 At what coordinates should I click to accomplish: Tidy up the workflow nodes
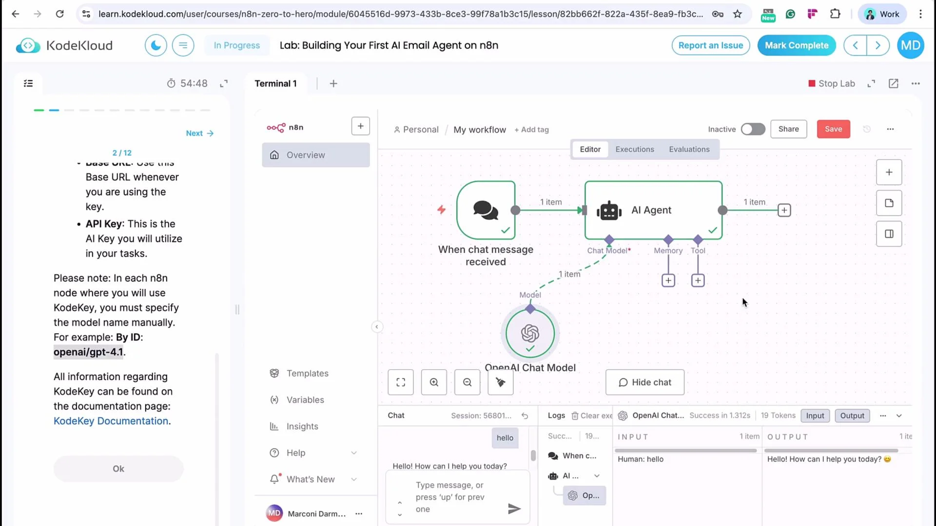tap(501, 382)
